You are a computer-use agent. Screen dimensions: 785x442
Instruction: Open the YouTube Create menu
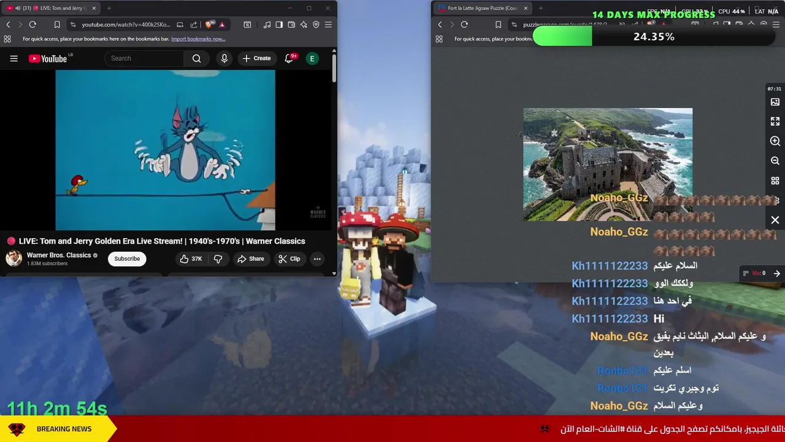tap(256, 58)
